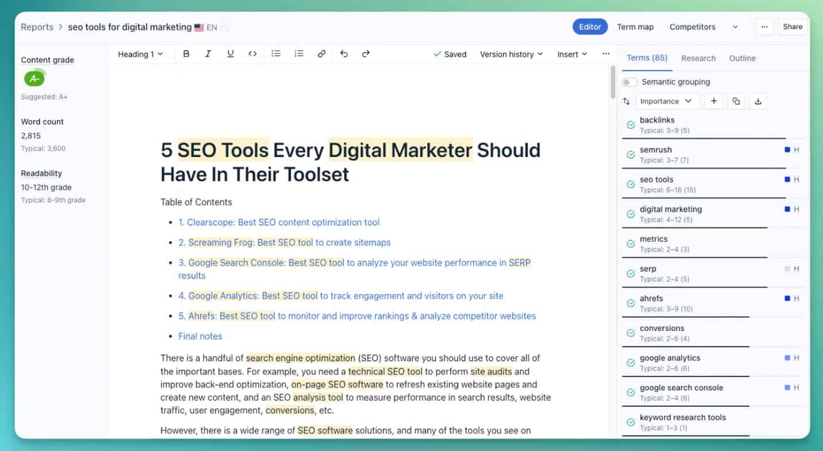Open the Importance sort dropdown
Image resolution: width=823 pixels, height=451 pixels.
(667, 101)
